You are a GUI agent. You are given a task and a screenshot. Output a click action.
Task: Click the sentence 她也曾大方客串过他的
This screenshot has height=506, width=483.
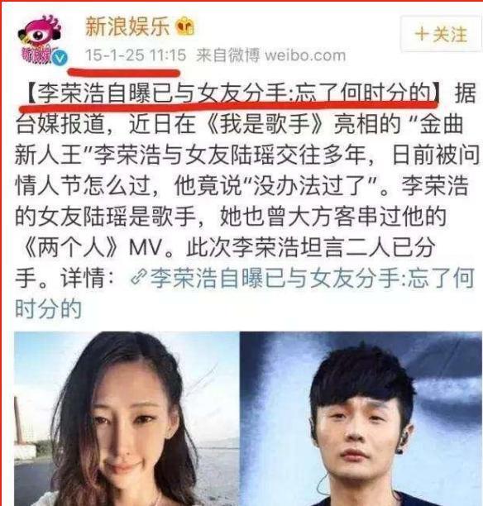332,217
